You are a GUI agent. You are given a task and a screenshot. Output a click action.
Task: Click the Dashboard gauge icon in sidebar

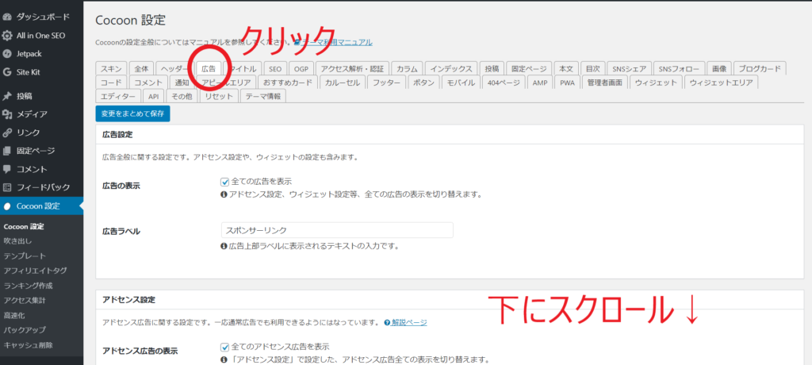6,17
